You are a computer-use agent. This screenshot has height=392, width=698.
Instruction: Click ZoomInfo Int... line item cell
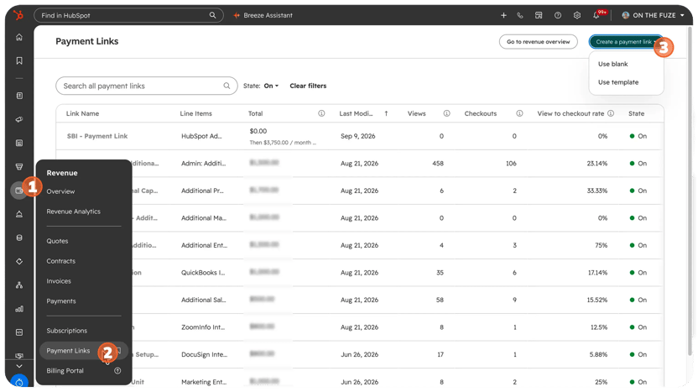(202, 327)
